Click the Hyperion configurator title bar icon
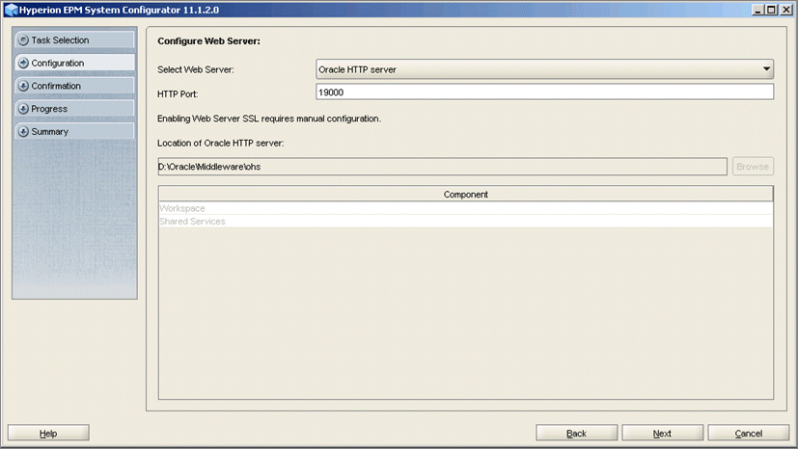The image size is (798, 449). pyautogui.click(x=11, y=10)
